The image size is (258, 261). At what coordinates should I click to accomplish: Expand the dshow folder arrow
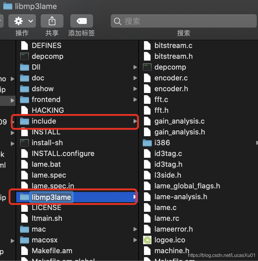135,89
